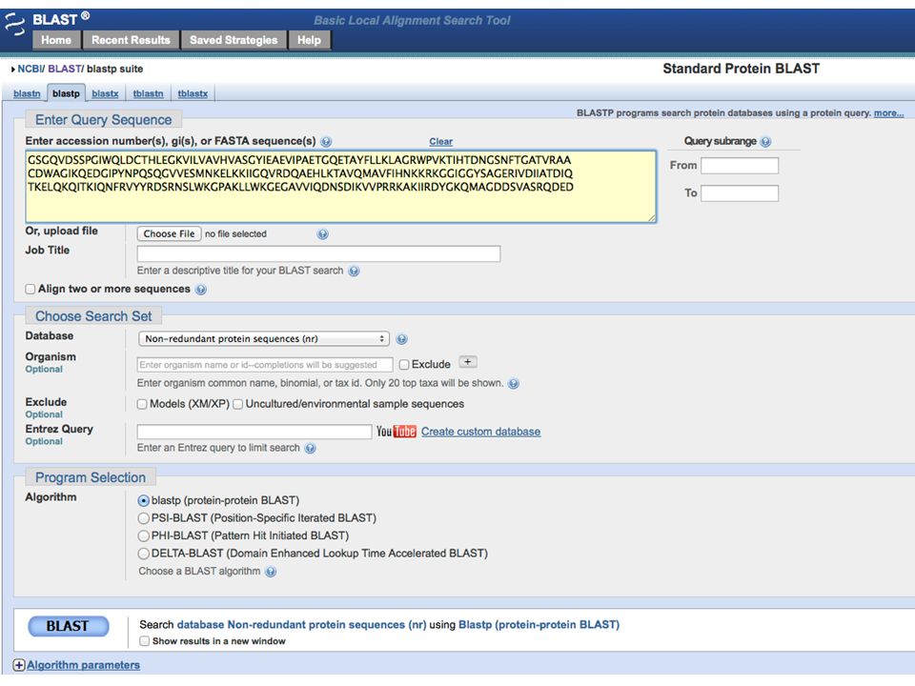Screen dimensions: 915x686
Task: Click the arrow before NCBI breadcrumb
Action: (x=12, y=70)
